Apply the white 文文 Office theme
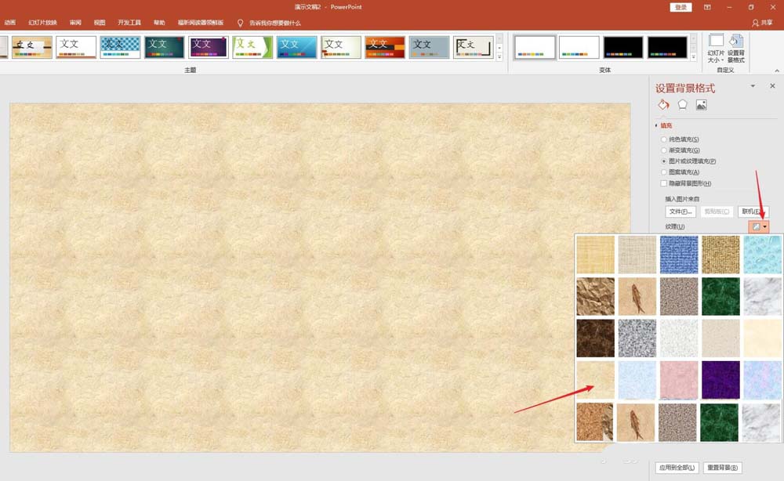This screenshot has height=481, width=784. coord(76,48)
